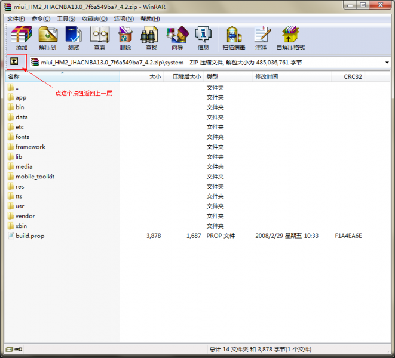Open the 工具(S) menu

click(66, 19)
